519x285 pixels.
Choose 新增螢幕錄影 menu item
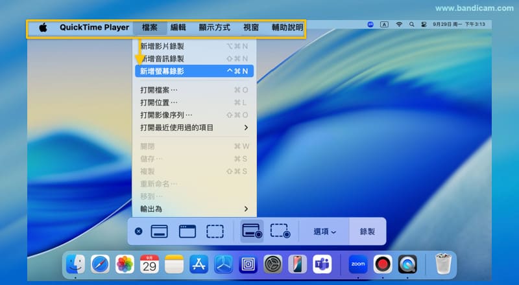click(x=194, y=71)
